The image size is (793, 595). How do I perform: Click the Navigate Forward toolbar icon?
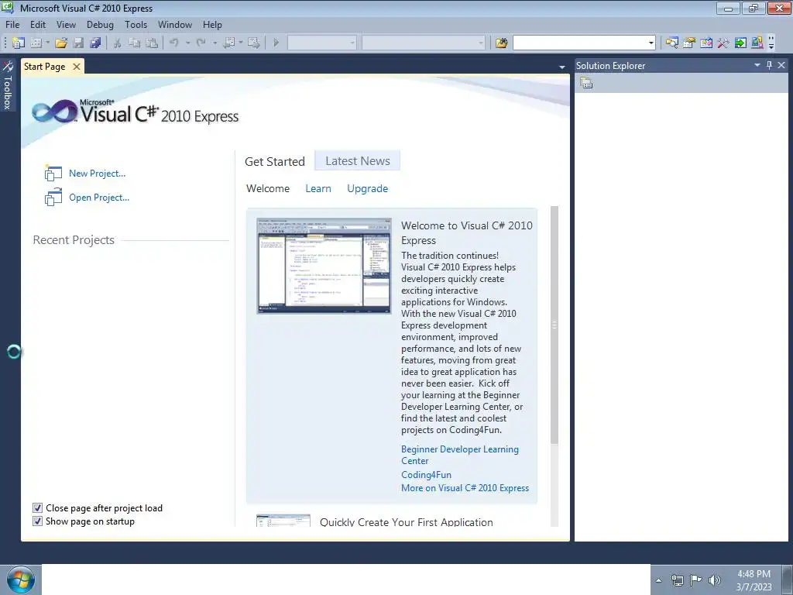point(254,43)
